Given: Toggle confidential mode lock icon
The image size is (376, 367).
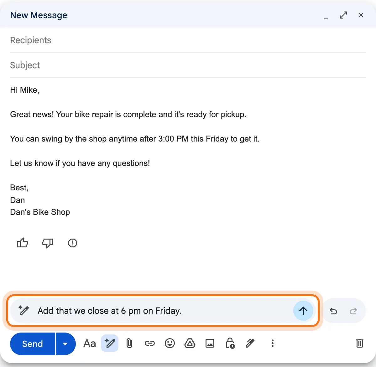Looking at the screenshot, I should 230,343.
